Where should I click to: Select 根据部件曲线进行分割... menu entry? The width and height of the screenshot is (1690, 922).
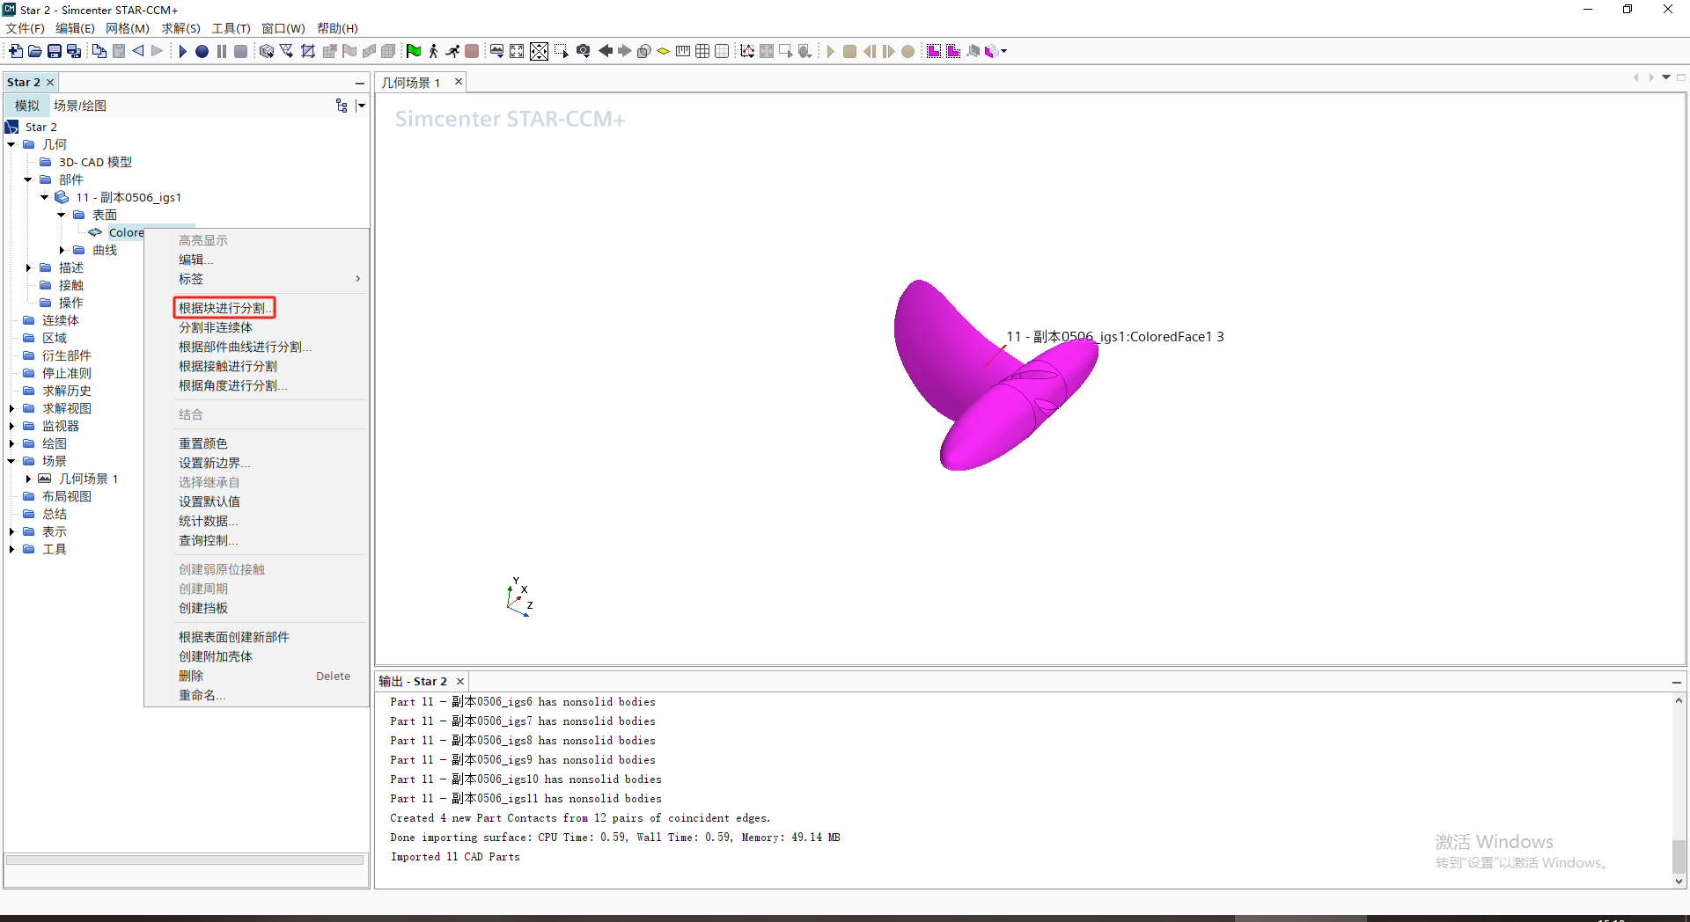(246, 347)
